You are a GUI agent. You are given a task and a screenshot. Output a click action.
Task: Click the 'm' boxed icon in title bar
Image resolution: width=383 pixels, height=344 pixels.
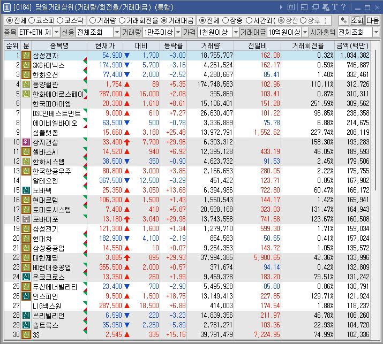pyautogui.click(x=291, y=7)
